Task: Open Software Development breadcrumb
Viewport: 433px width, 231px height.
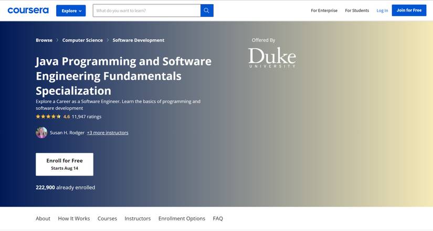Action: (139, 40)
